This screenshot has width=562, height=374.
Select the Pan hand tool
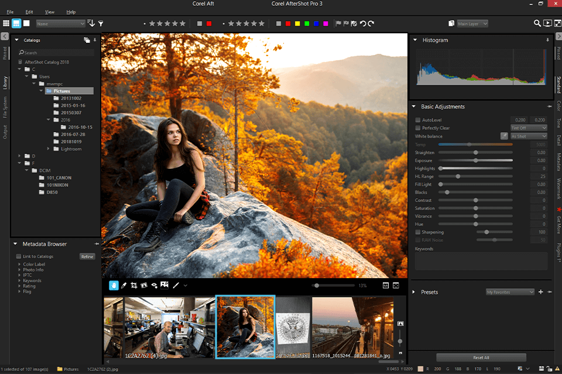click(114, 285)
